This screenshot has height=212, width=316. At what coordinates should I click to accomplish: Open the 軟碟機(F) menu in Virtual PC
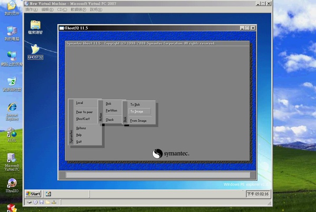click(78, 9)
